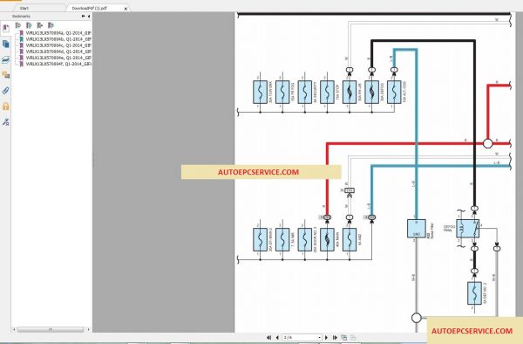This screenshot has height=344, width=523.
Task: Open the Bookmarks side panel icon
Action: [x=6, y=29]
